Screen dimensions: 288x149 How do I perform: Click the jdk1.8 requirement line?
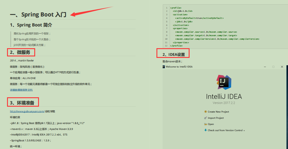(47, 123)
